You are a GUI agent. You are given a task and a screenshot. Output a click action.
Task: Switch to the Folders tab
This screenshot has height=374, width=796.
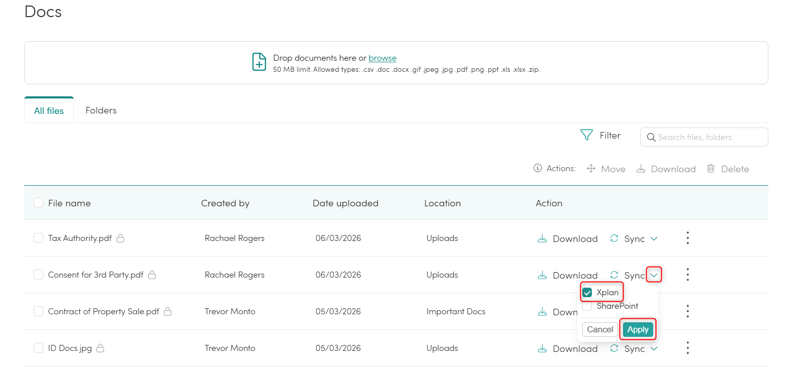coord(101,110)
